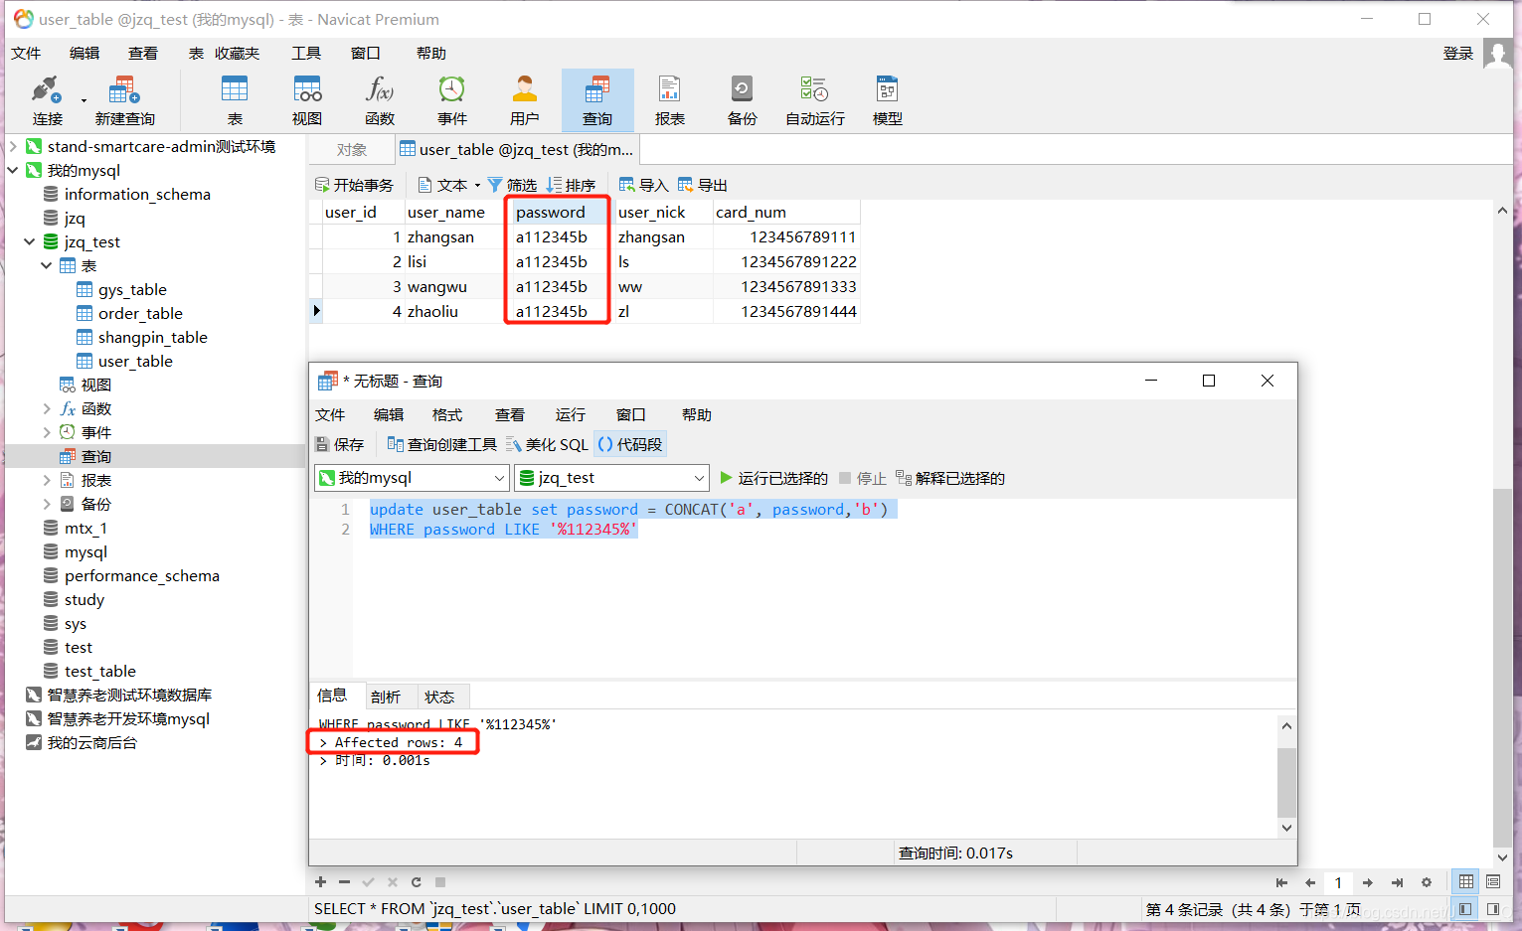This screenshot has height=931, width=1522.
Task: Go to the next page arrow
Action: click(1368, 882)
